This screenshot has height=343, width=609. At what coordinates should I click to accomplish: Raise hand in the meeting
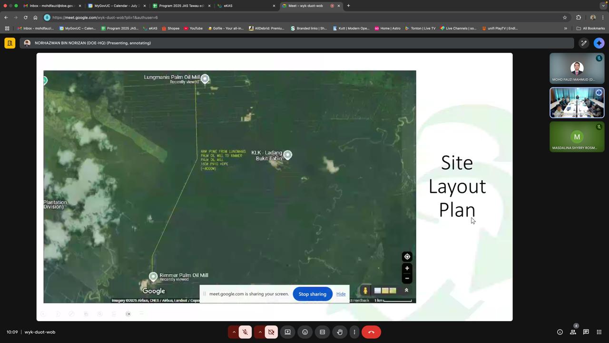click(340, 332)
